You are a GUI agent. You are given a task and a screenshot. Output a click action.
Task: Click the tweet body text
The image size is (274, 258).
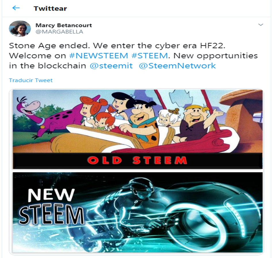133,56
